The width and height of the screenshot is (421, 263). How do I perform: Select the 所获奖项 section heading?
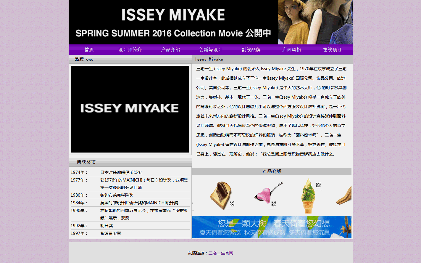[86, 162]
